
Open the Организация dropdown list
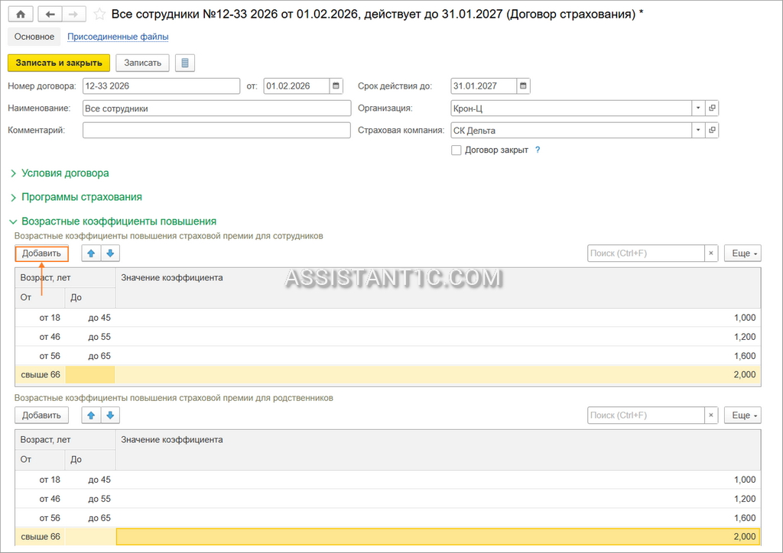698,108
